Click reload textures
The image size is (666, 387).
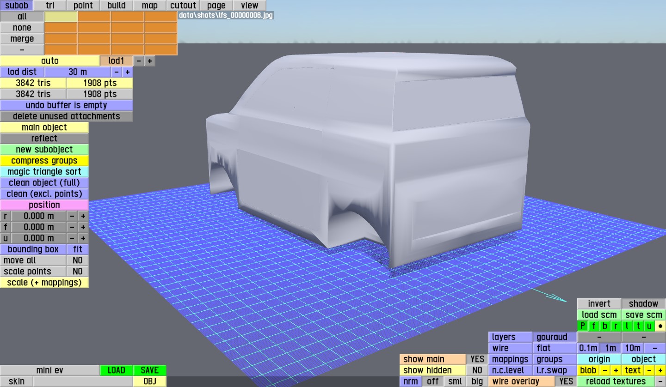point(616,381)
